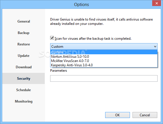Go to the Update settings tab
The height and width of the screenshot is (124, 163).
pos(24,56)
